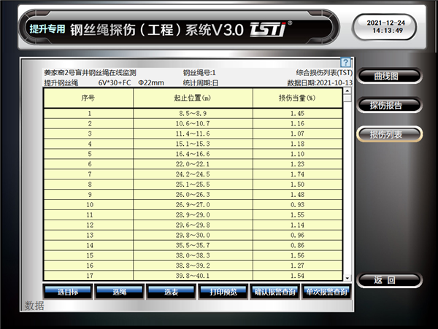438x329 pixels.
Task: Click the 序号 column header
Action: [x=88, y=98]
